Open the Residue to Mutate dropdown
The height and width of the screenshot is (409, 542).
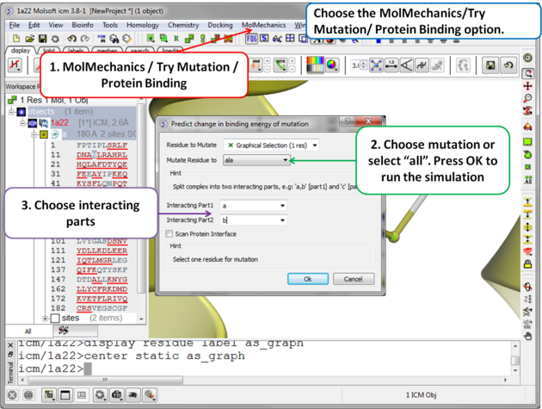(271, 146)
